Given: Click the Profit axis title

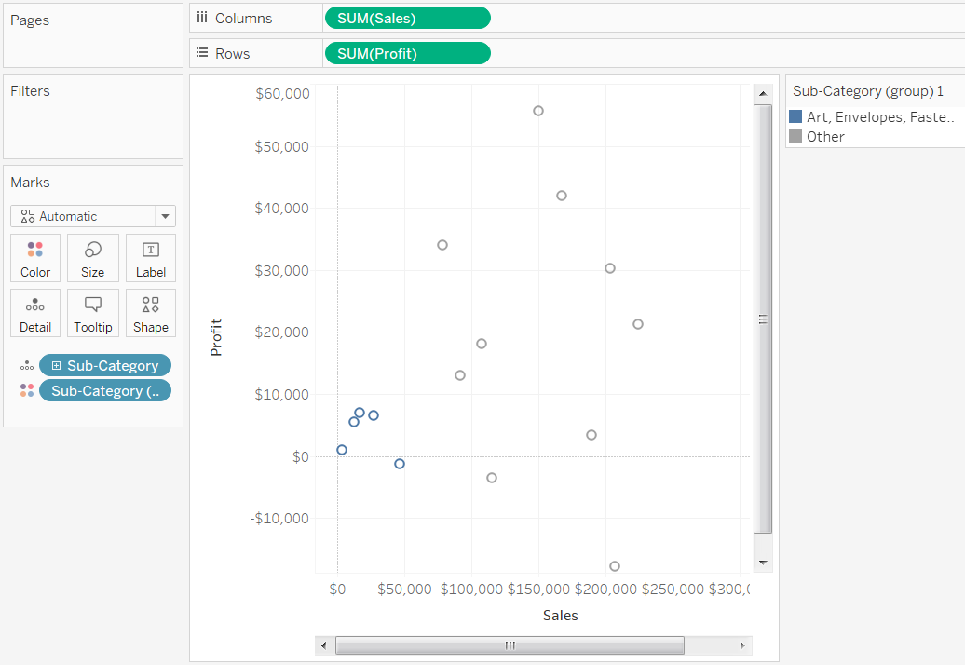Looking at the screenshot, I should pyautogui.click(x=215, y=337).
